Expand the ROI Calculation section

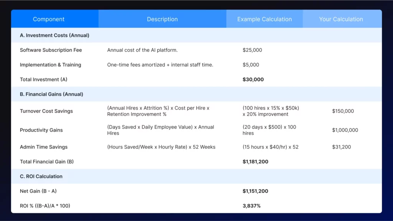coord(41,176)
